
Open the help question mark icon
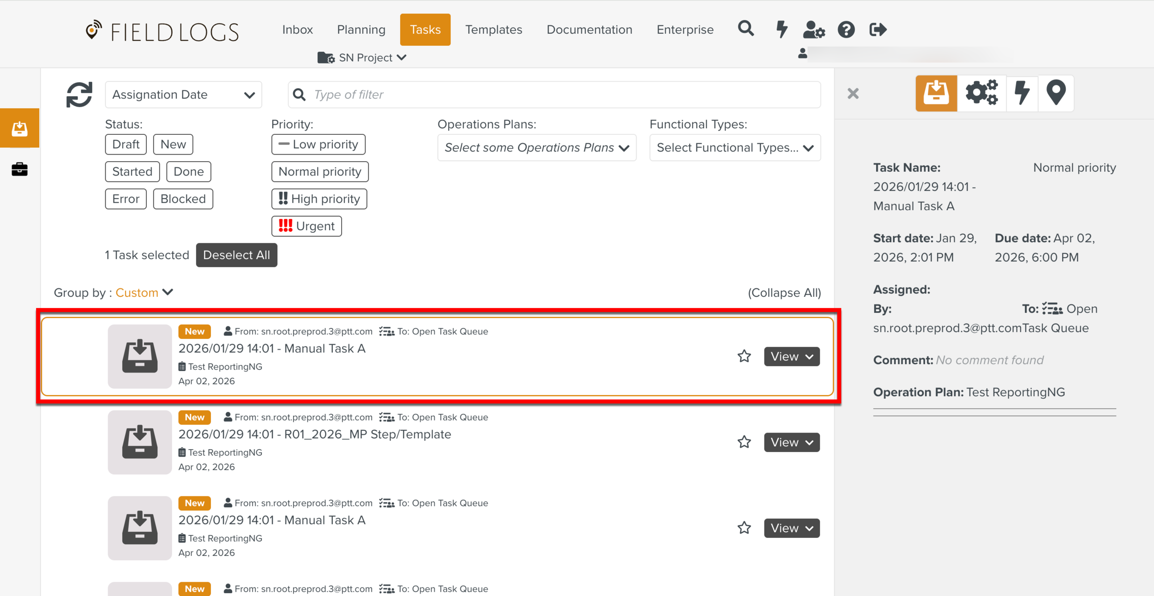[x=846, y=30]
